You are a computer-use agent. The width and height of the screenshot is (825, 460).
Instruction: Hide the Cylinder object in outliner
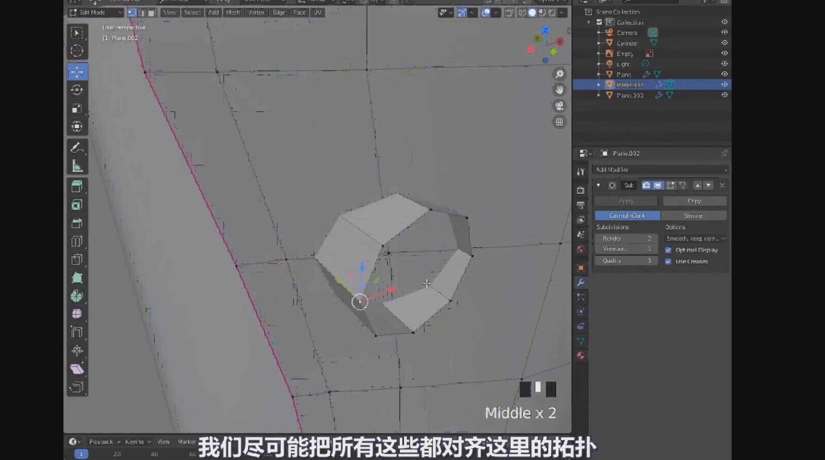pyautogui.click(x=724, y=43)
